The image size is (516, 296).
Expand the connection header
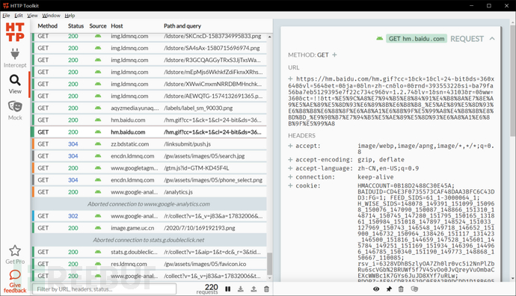pyautogui.click(x=291, y=177)
